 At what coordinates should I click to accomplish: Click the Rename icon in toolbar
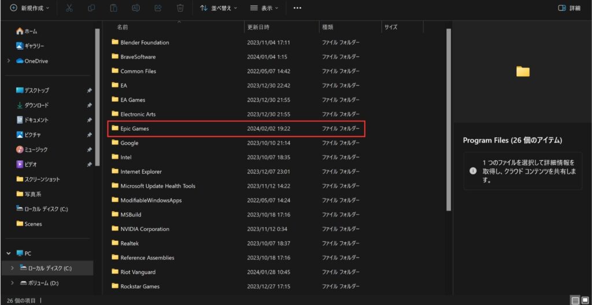(x=136, y=8)
